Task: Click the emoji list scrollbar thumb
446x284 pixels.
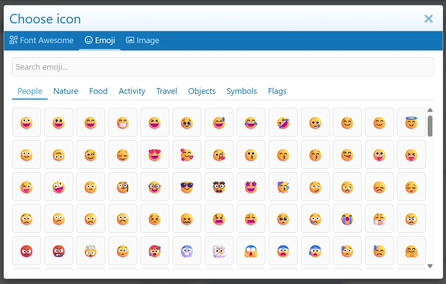Action: tap(430, 126)
